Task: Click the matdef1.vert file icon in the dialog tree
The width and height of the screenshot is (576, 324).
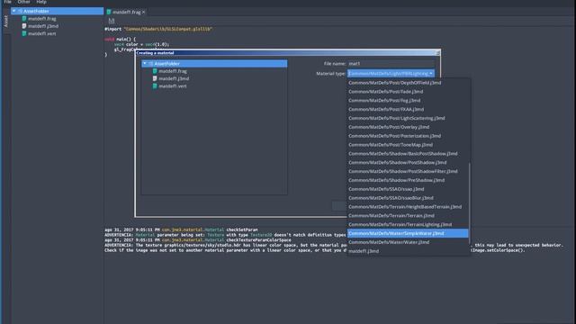Action: tap(155, 86)
